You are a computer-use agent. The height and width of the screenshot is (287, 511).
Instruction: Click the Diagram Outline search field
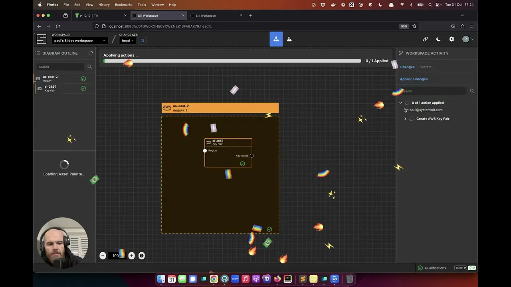pyautogui.click(x=60, y=67)
